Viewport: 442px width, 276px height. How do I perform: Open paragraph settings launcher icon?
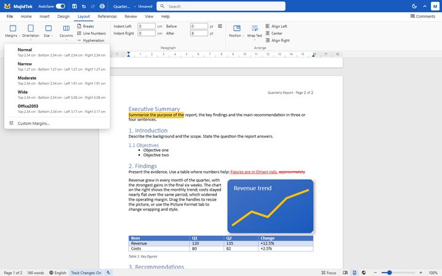click(x=220, y=26)
